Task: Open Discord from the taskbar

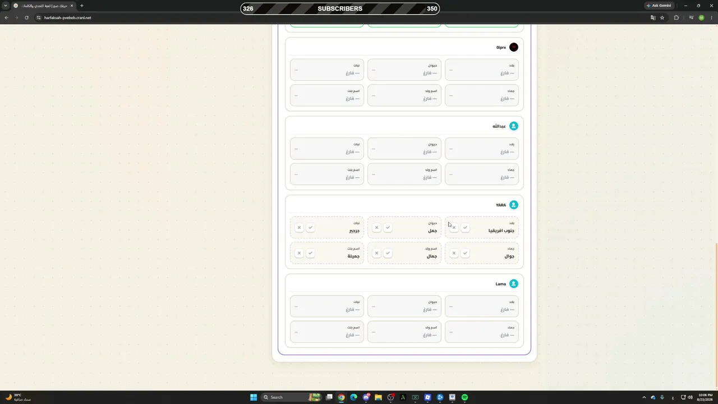Action: point(366,397)
